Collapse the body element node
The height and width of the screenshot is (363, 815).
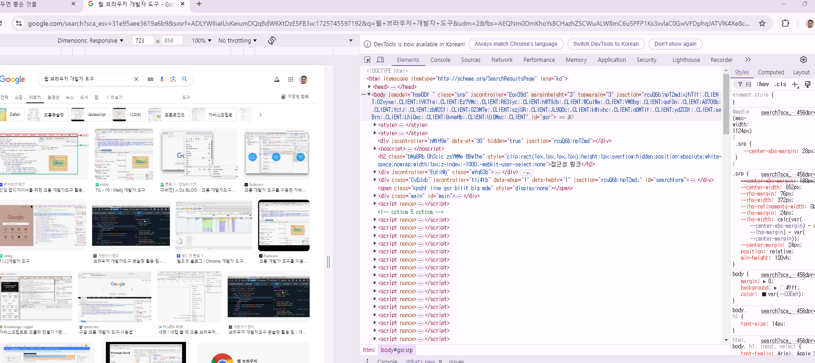coord(369,94)
